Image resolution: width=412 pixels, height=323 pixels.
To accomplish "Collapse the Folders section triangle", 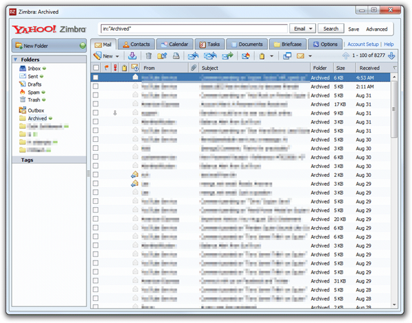I will coord(16,60).
